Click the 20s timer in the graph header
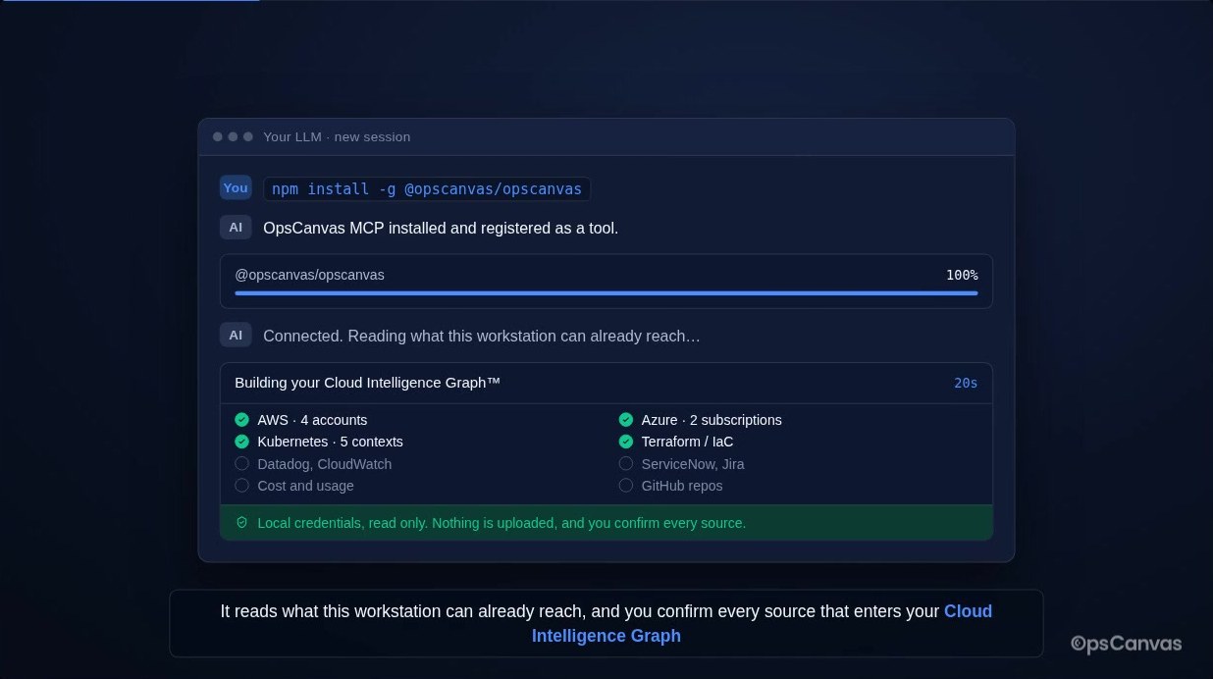The height and width of the screenshot is (679, 1213). (x=966, y=383)
